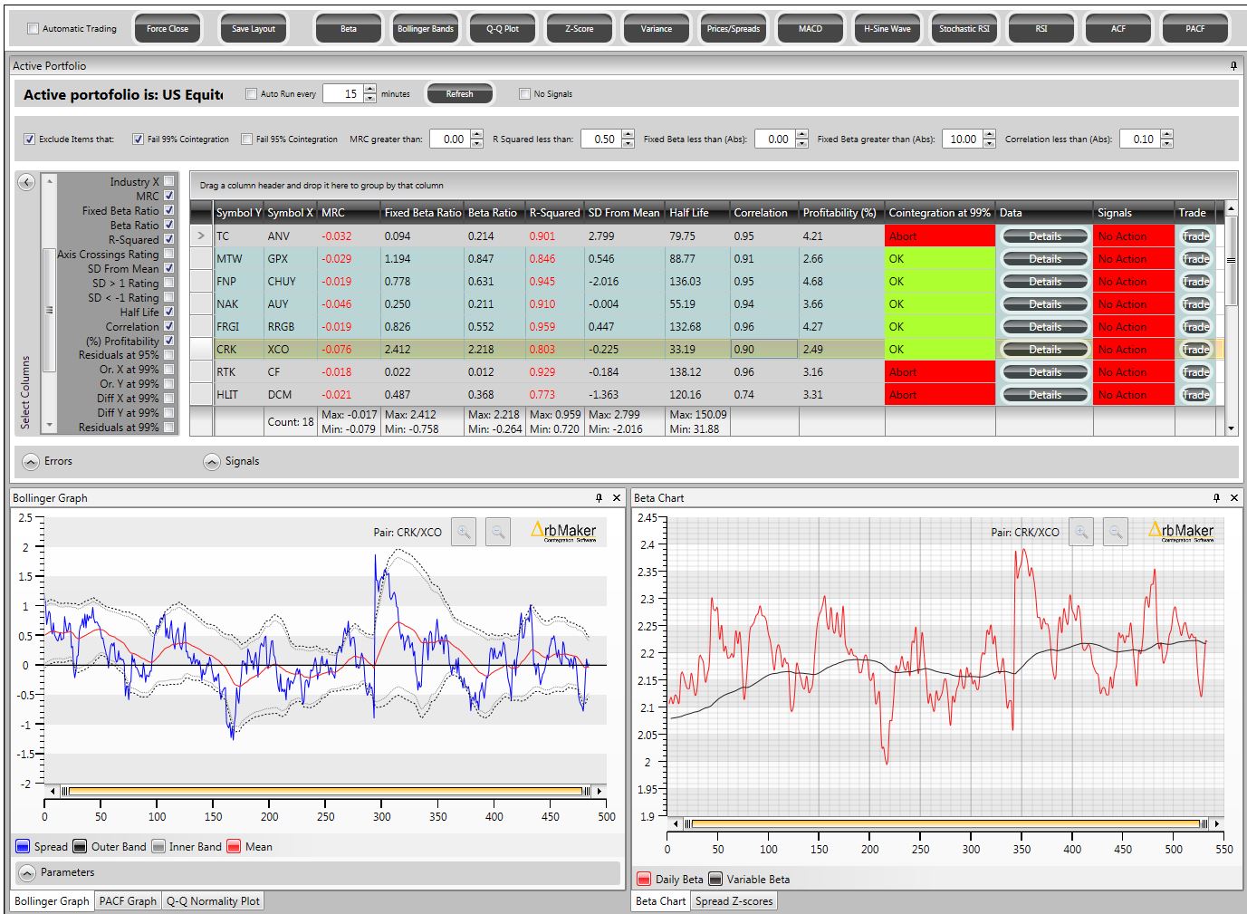This screenshot has height=914, width=1247.
Task: Pin the Beta Chart panel
Action: (1218, 498)
